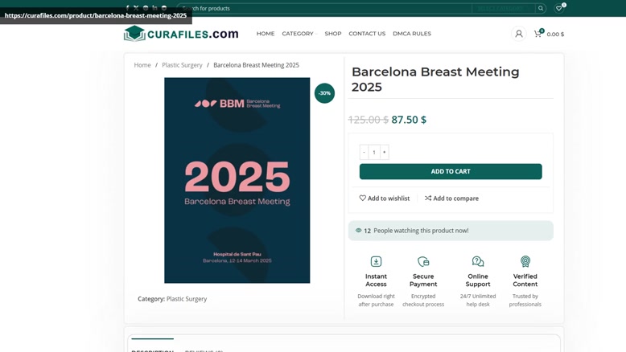This screenshot has width=626, height=352.
Task: Decrease quantity with minus button
Action: pyautogui.click(x=364, y=152)
